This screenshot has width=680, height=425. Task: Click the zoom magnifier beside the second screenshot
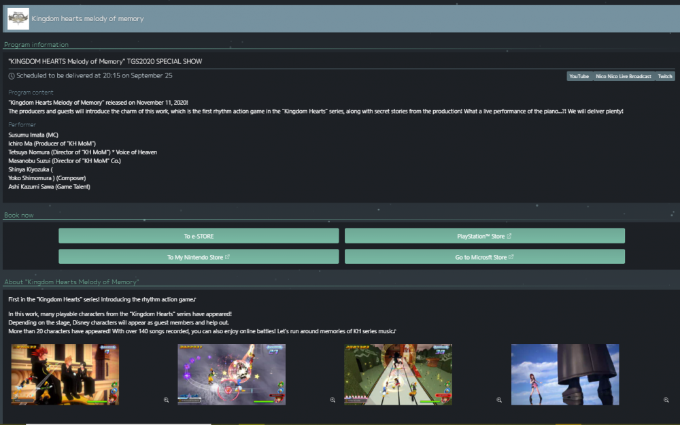pos(333,400)
